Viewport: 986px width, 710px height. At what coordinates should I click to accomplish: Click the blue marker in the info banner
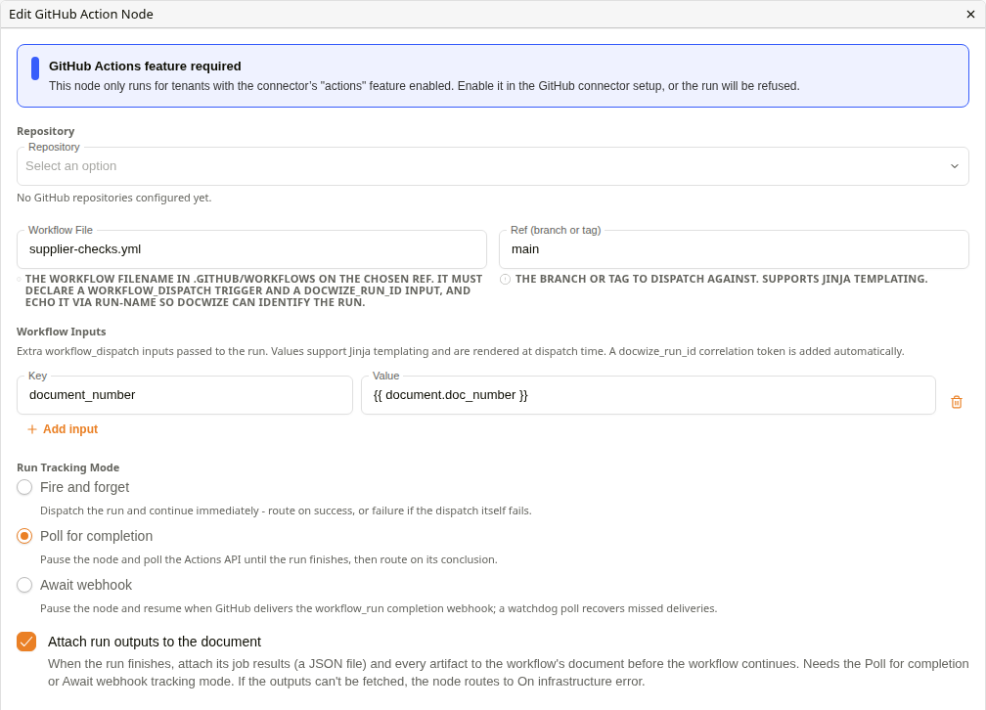(35, 68)
